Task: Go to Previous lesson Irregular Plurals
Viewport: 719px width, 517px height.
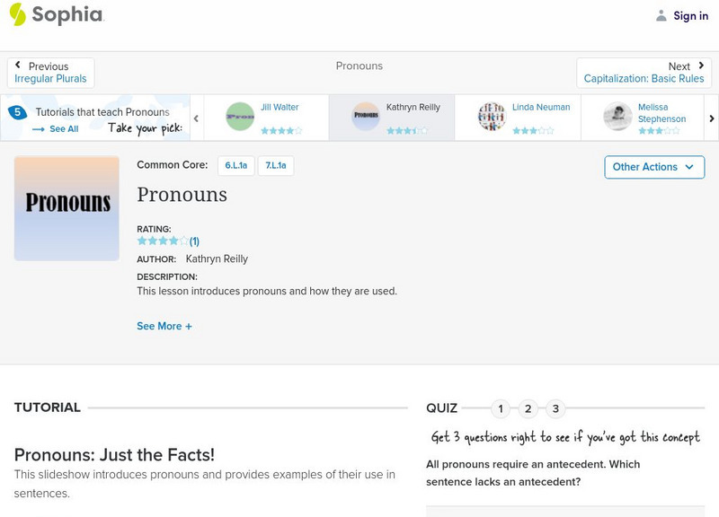Action: click(x=51, y=73)
